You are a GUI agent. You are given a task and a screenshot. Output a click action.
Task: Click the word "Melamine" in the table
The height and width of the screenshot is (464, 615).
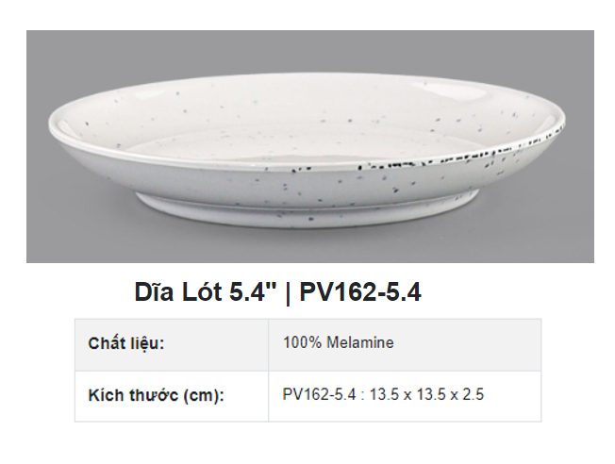(359, 343)
